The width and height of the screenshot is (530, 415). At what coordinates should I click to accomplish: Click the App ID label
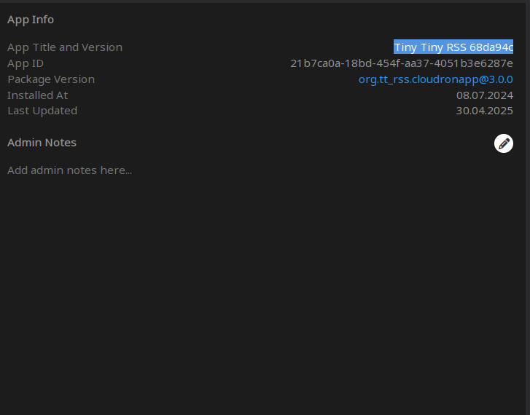click(x=26, y=63)
